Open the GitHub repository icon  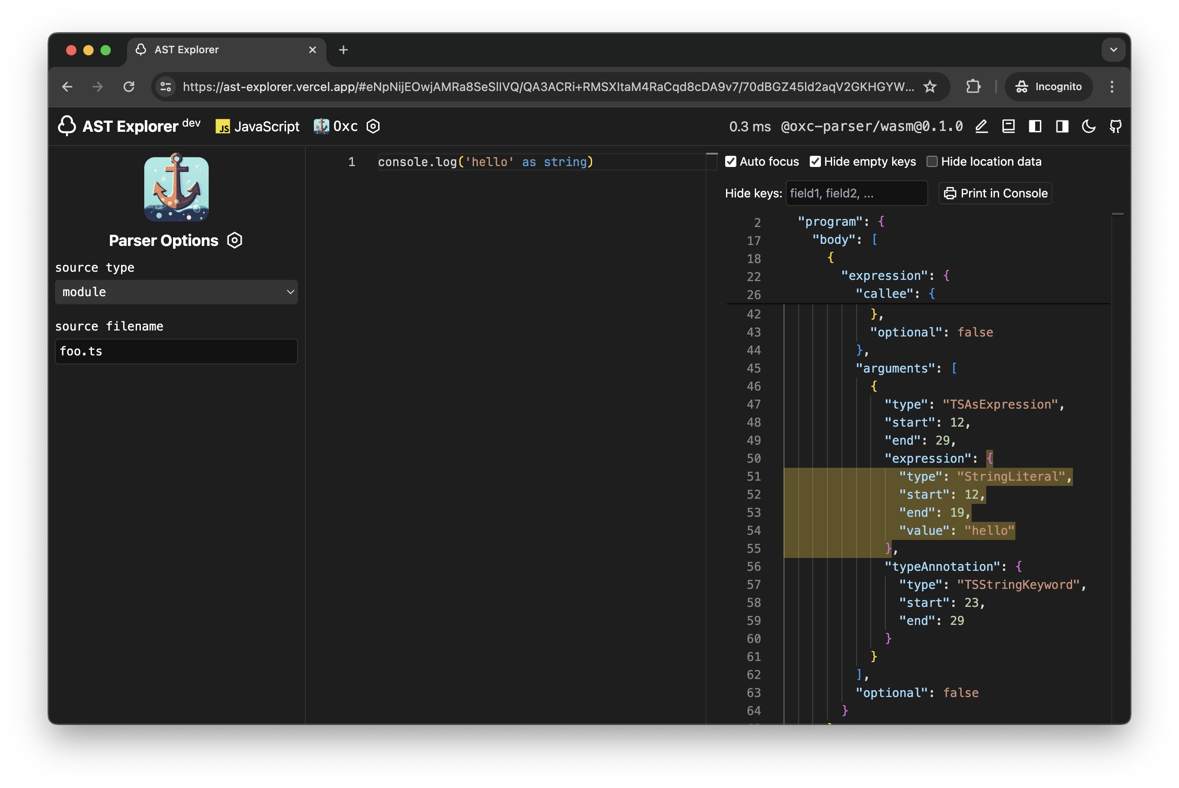pyautogui.click(x=1115, y=126)
